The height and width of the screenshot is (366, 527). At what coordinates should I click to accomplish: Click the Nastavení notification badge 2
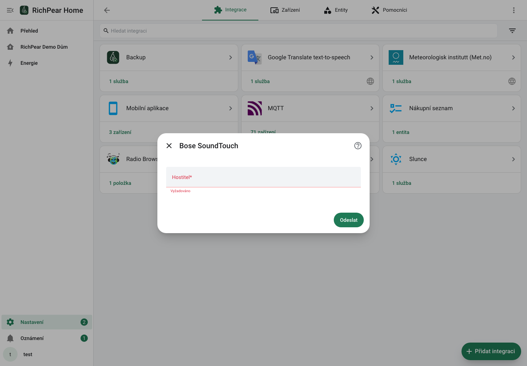[84, 322]
